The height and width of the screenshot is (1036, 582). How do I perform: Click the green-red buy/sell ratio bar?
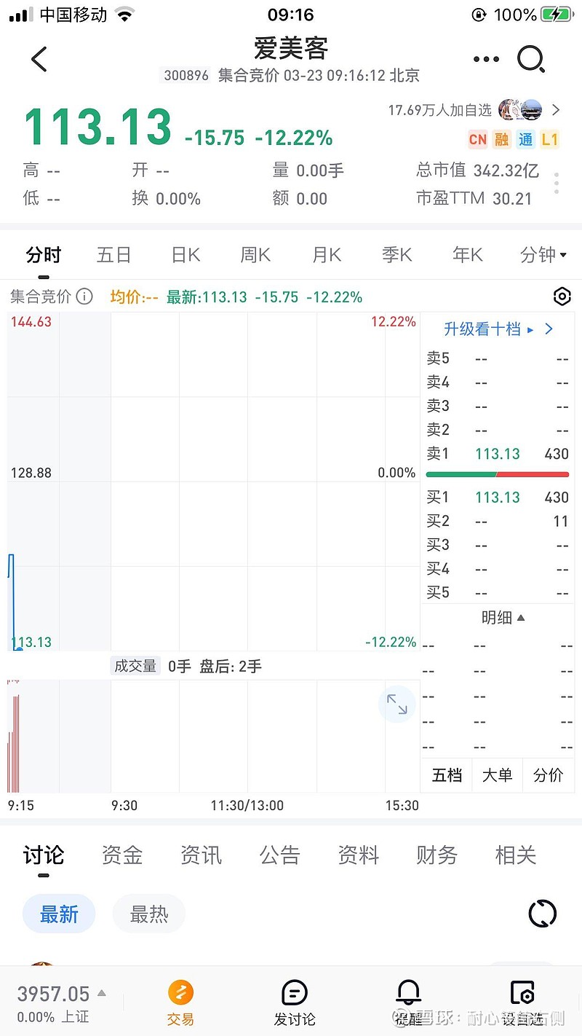coord(498,474)
